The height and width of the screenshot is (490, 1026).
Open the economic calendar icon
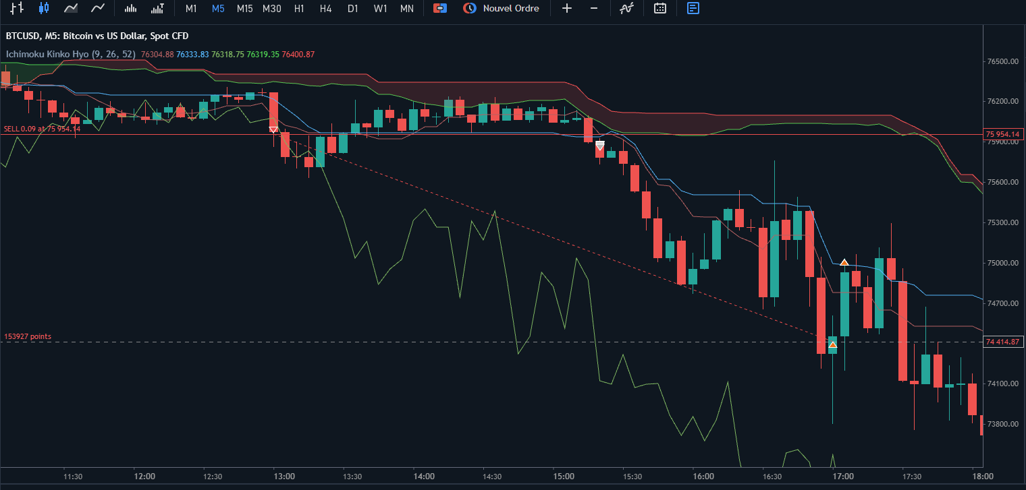(x=660, y=8)
